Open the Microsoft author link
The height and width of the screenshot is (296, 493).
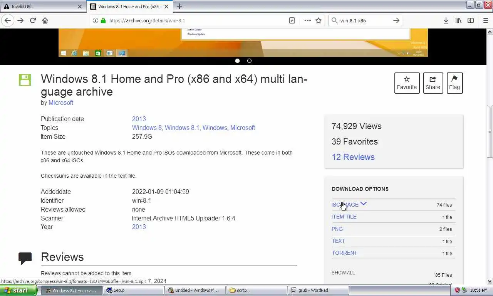pos(61,103)
